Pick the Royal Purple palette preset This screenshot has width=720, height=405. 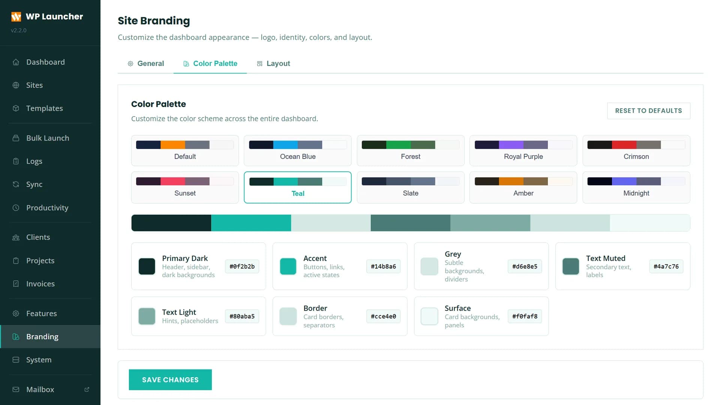tap(523, 151)
